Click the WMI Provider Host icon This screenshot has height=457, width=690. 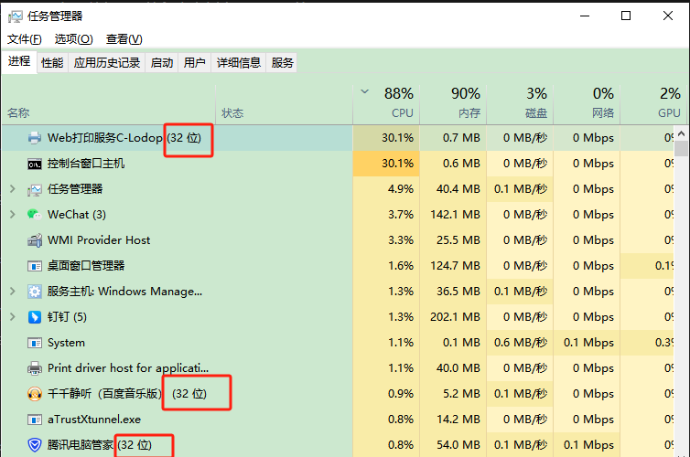pos(35,240)
